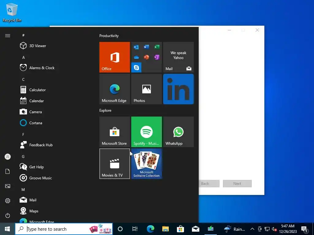The image size is (314, 235).
Task: Open Documents from the Start sidebar
Action: click(x=8, y=171)
